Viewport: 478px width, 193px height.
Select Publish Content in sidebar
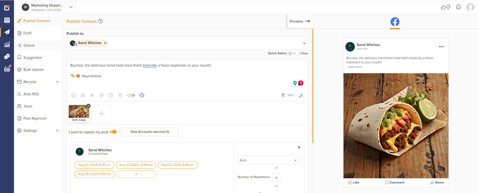click(38, 21)
